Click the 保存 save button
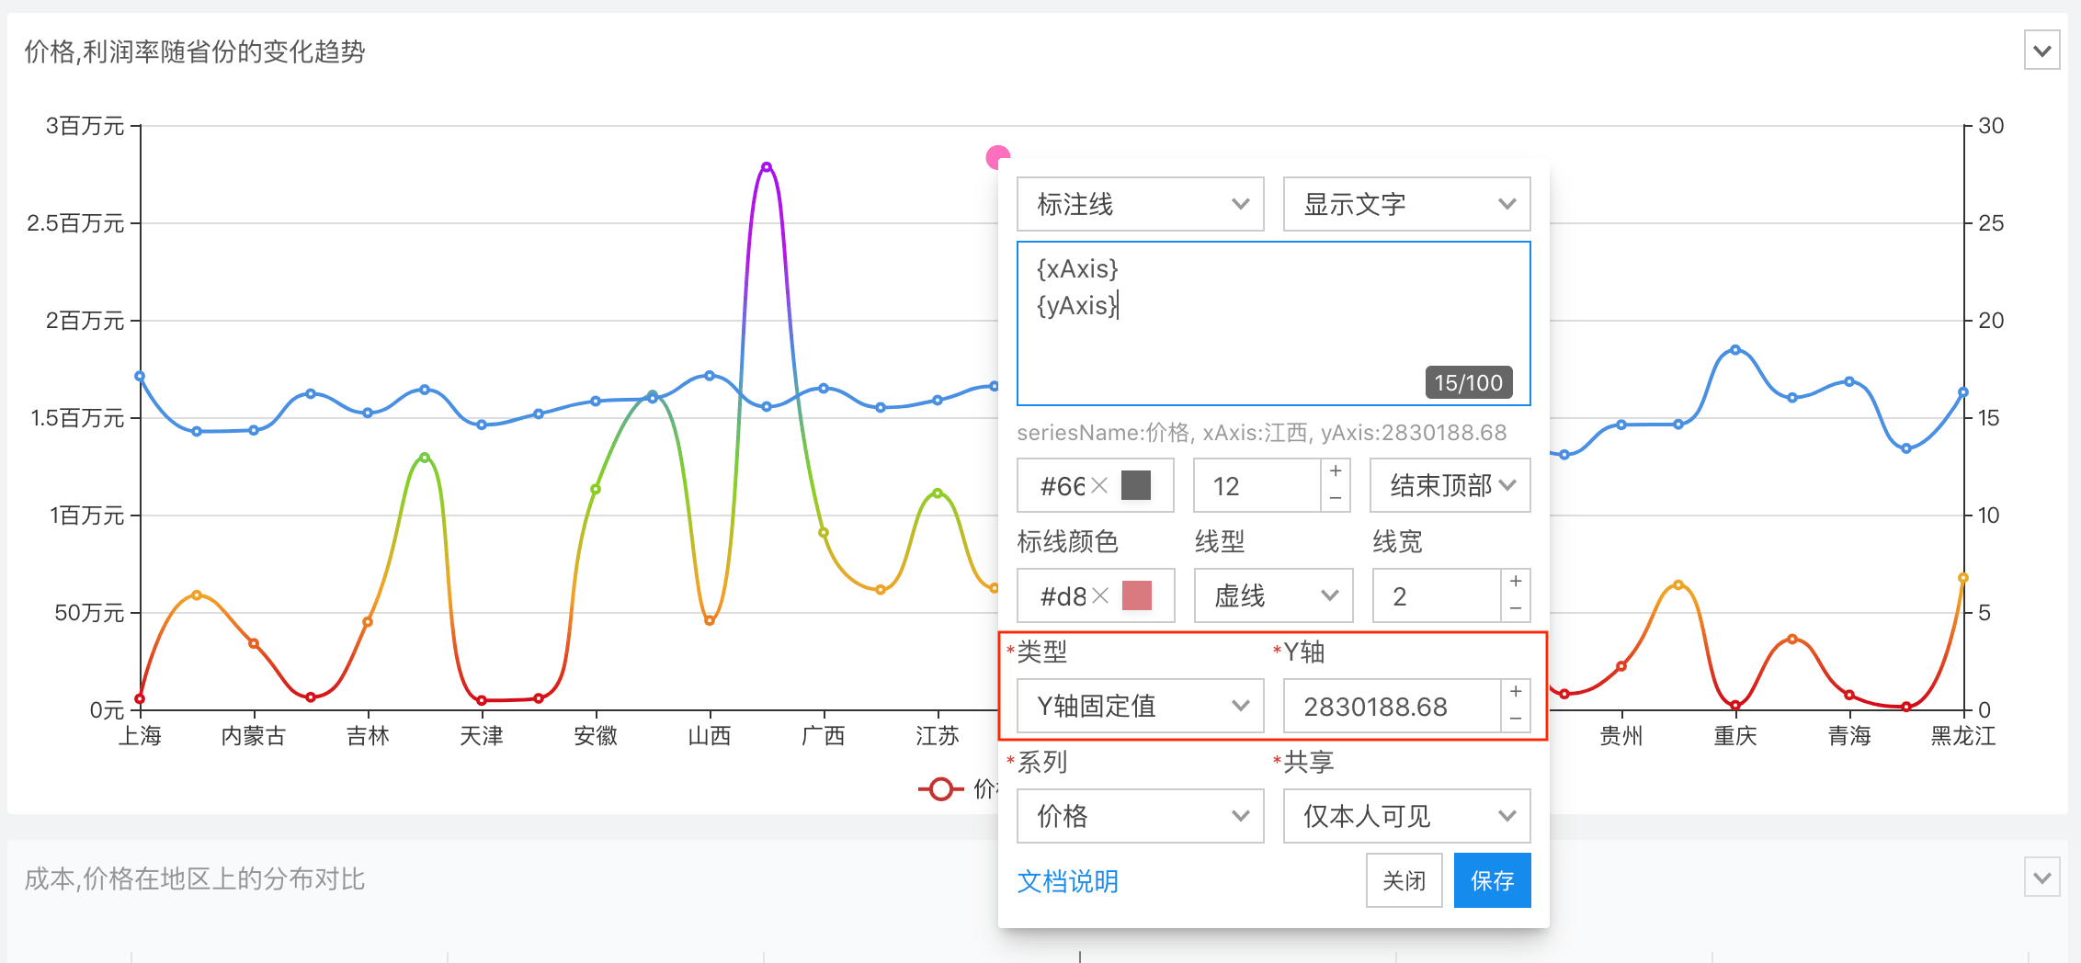Image resolution: width=2081 pixels, height=963 pixels. pos(1492,880)
